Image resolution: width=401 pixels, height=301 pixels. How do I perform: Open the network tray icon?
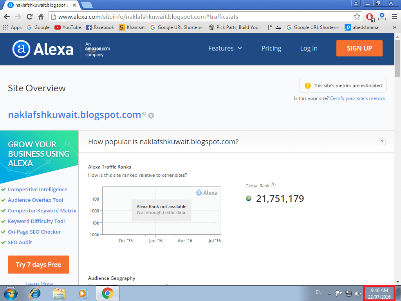348,293
